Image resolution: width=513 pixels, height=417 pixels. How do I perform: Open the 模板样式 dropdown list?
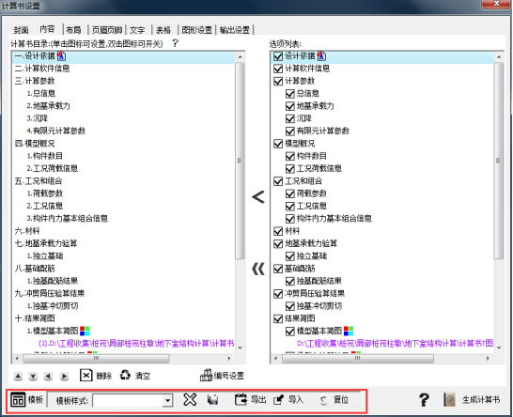click(x=167, y=400)
